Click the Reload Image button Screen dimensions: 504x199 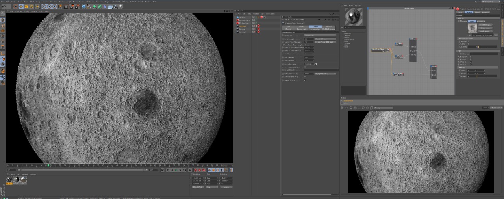click(x=485, y=25)
